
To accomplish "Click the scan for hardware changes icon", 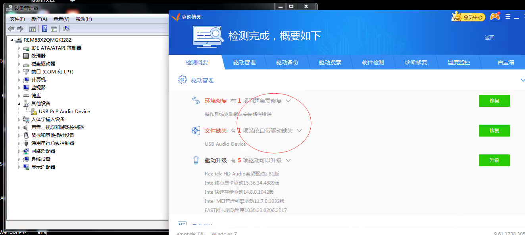I will coord(66,29).
